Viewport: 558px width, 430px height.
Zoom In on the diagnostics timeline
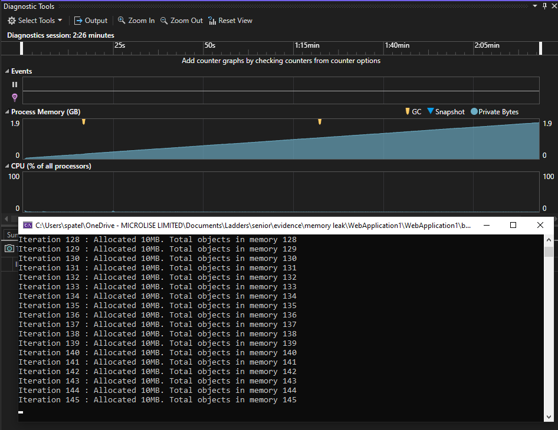[136, 21]
